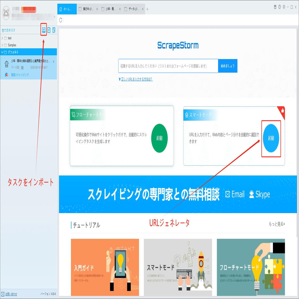Open the フローチャートモード tutorial thumbnail
Viewport: 299px width, 299px height.
[x=251, y=267]
